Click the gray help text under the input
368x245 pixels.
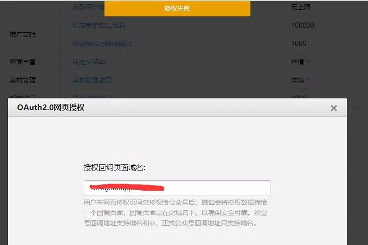point(175,213)
